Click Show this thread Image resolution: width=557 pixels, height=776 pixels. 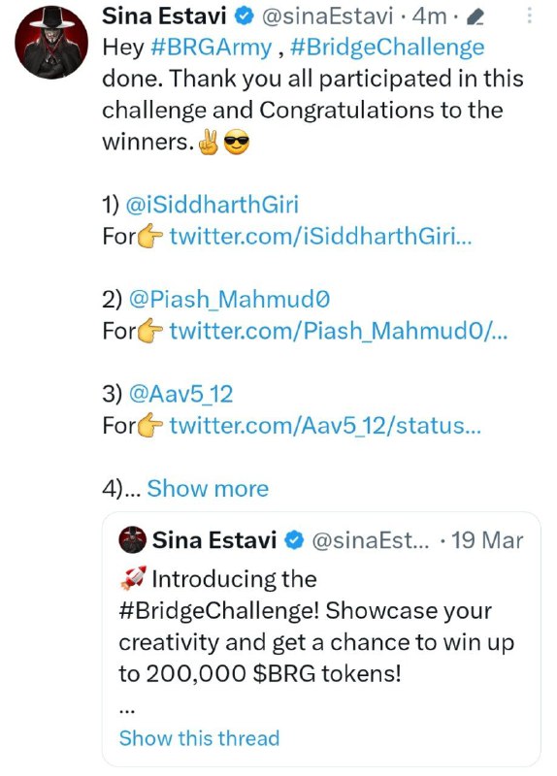pyautogui.click(x=199, y=738)
